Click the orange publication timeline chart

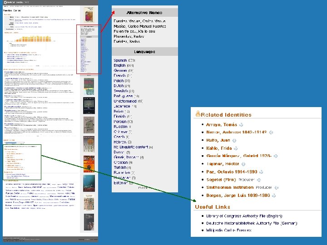click(33, 39)
